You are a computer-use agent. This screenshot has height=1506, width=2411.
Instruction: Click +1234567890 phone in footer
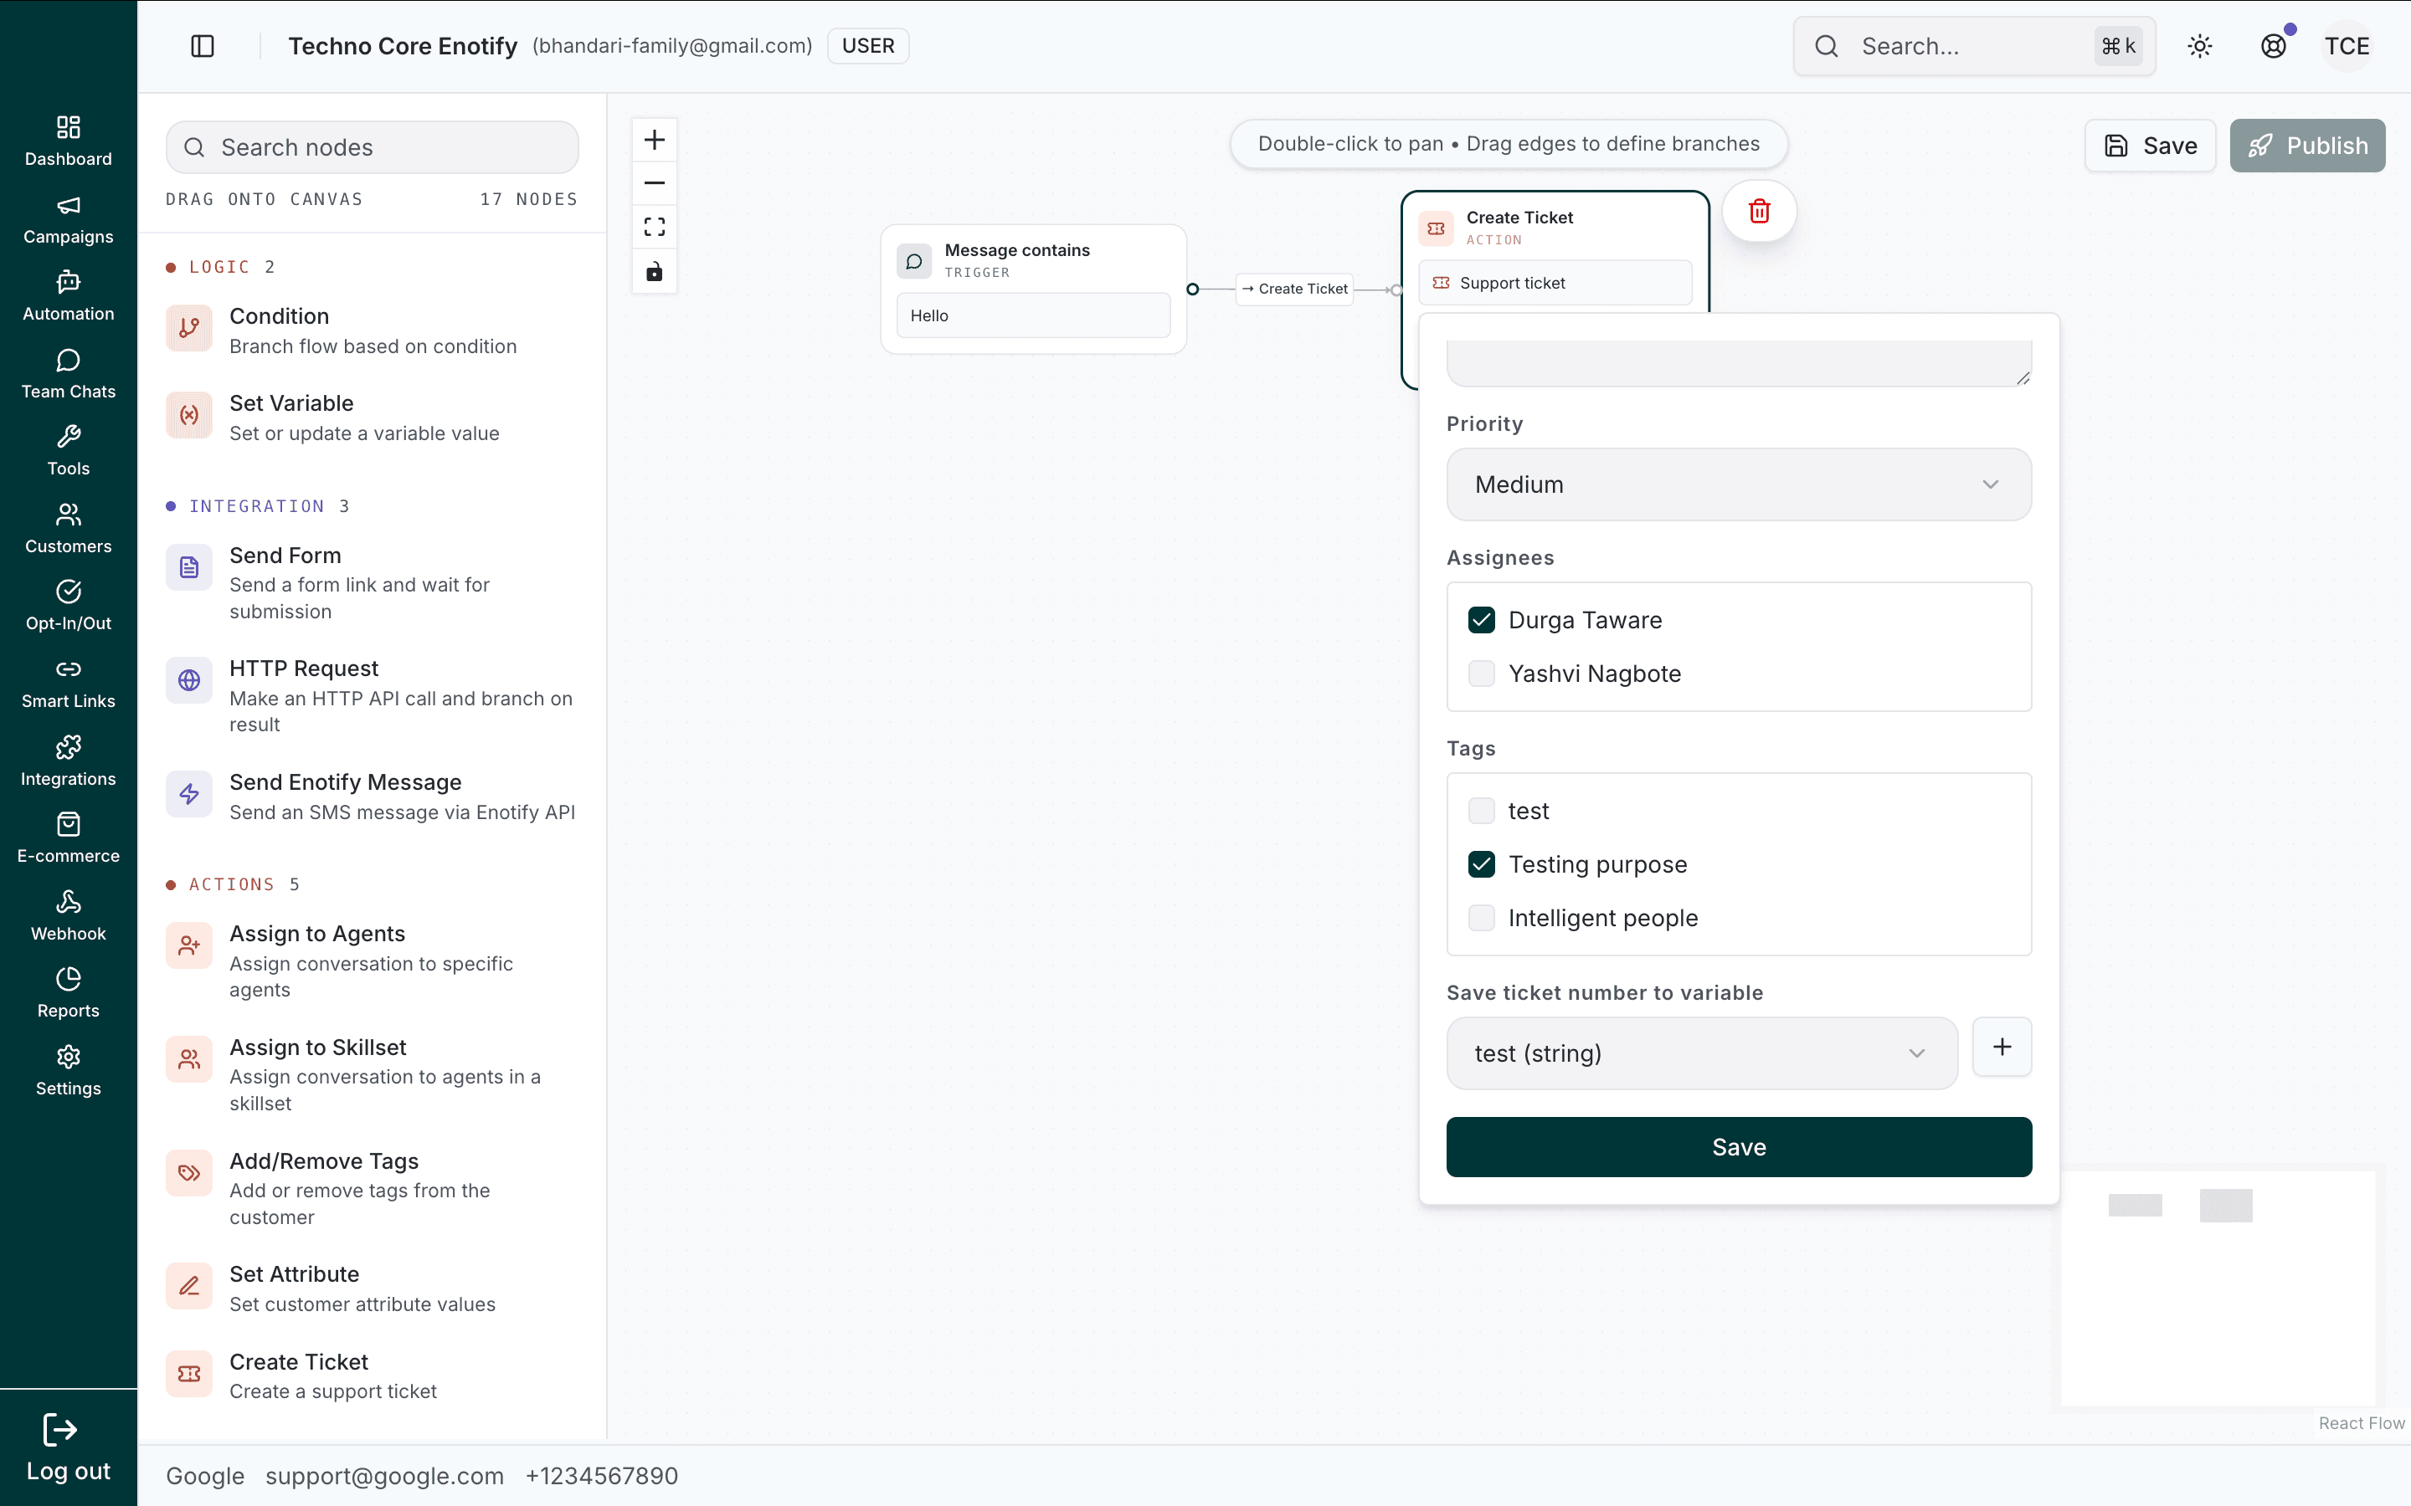click(x=602, y=1475)
